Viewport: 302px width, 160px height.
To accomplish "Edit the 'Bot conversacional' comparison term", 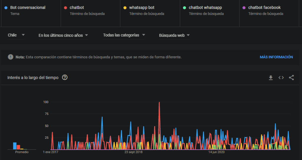I will [31, 13].
